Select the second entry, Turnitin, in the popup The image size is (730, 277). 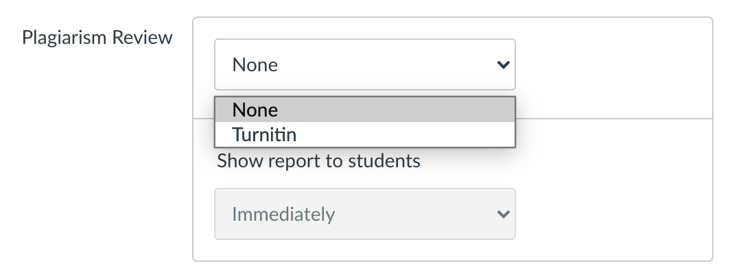pyautogui.click(x=365, y=134)
